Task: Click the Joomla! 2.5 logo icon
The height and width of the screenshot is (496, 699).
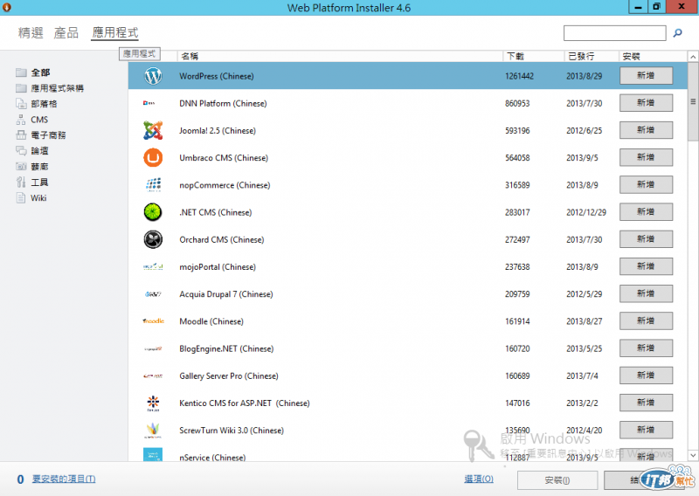Action: (153, 130)
